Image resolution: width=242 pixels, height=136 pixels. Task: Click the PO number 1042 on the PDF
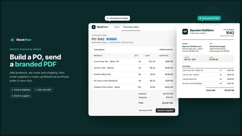click(230, 33)
